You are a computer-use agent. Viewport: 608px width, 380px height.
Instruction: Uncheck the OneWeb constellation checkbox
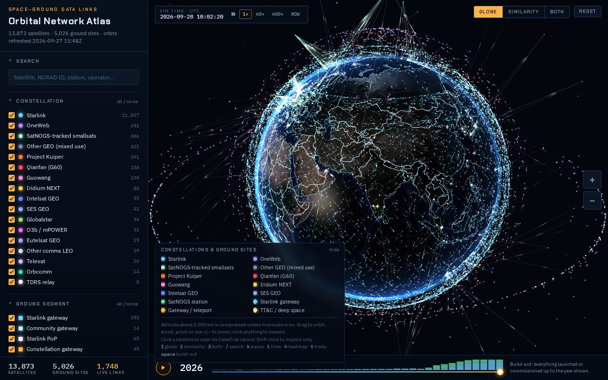click(x=12, y=126)
